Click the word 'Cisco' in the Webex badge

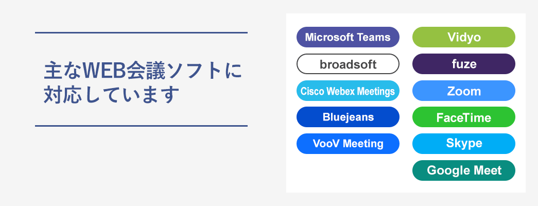311,91
